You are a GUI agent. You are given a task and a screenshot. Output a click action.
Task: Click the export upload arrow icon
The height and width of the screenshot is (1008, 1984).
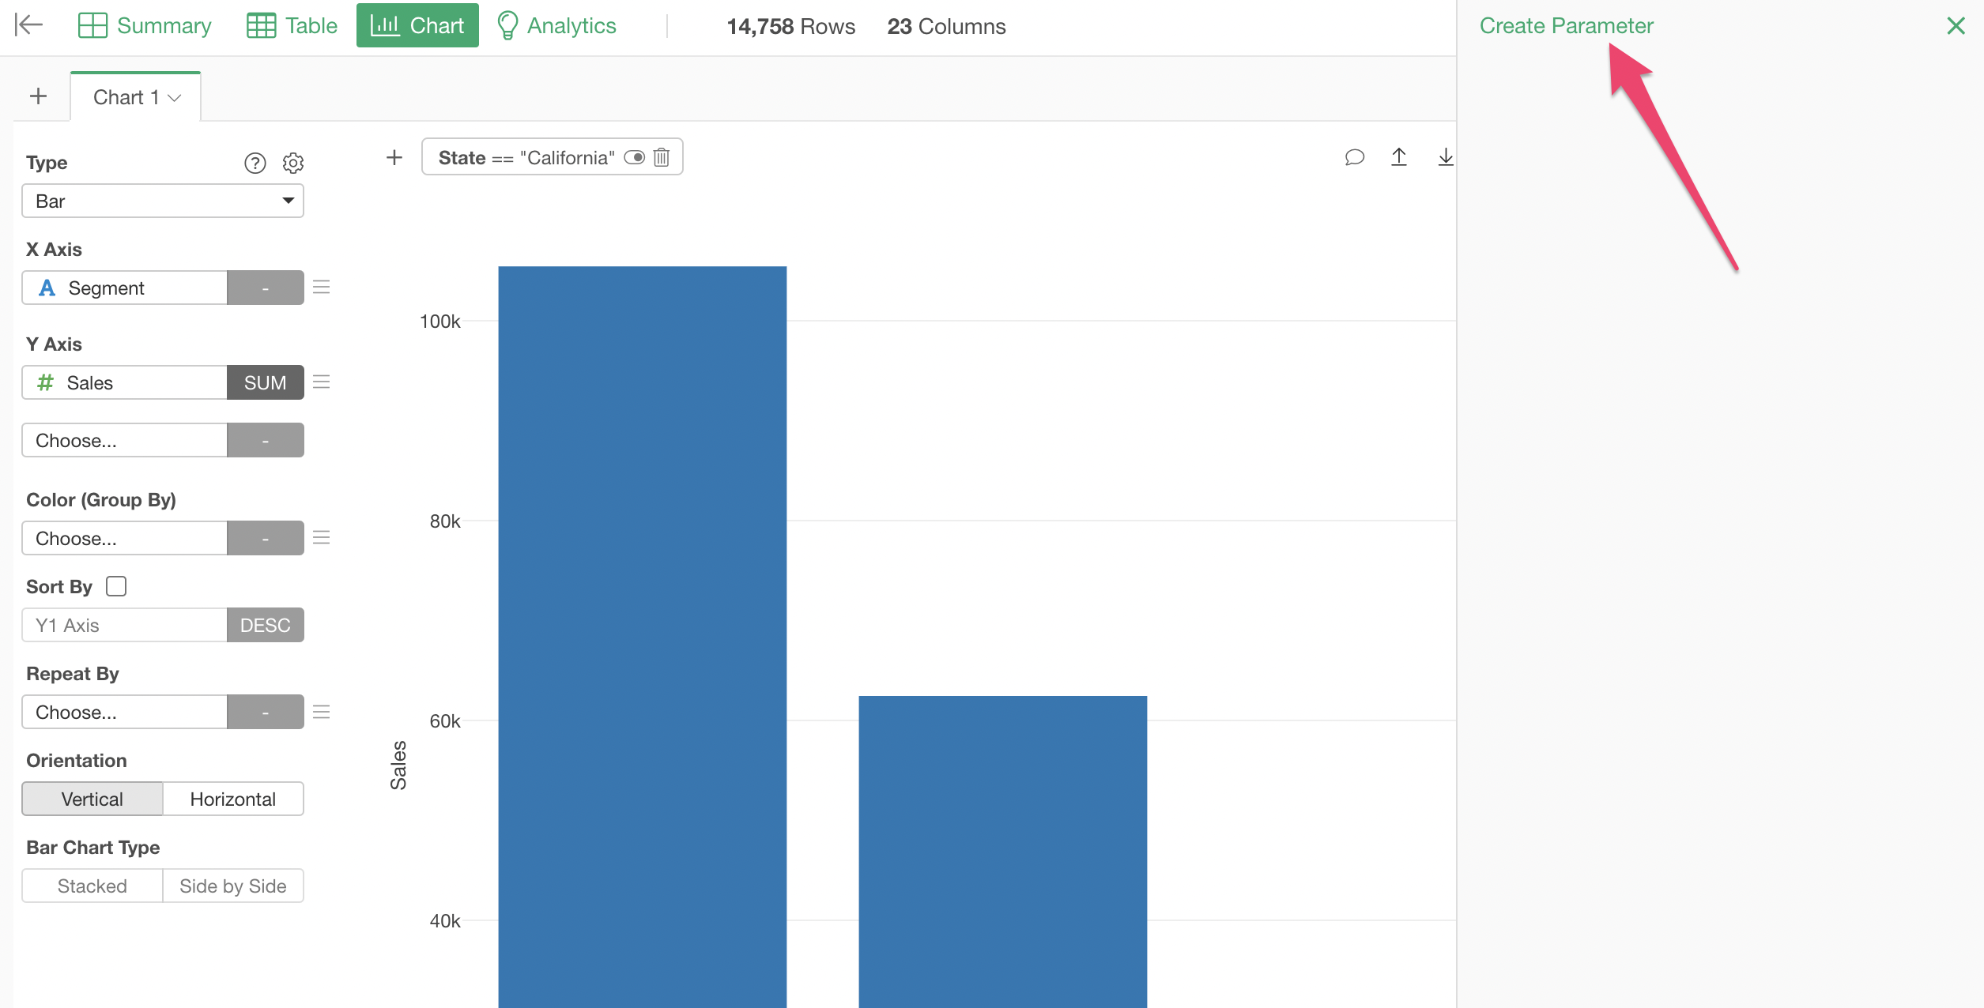click(x=1399, y=157)
